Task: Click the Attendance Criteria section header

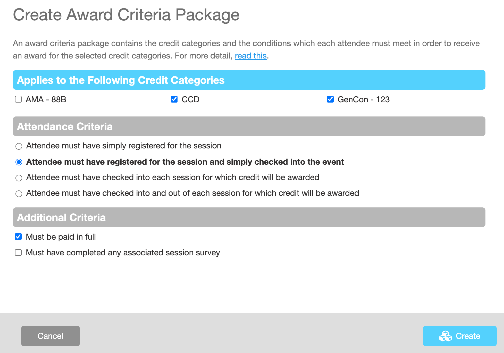Action: tap(249, 126)
